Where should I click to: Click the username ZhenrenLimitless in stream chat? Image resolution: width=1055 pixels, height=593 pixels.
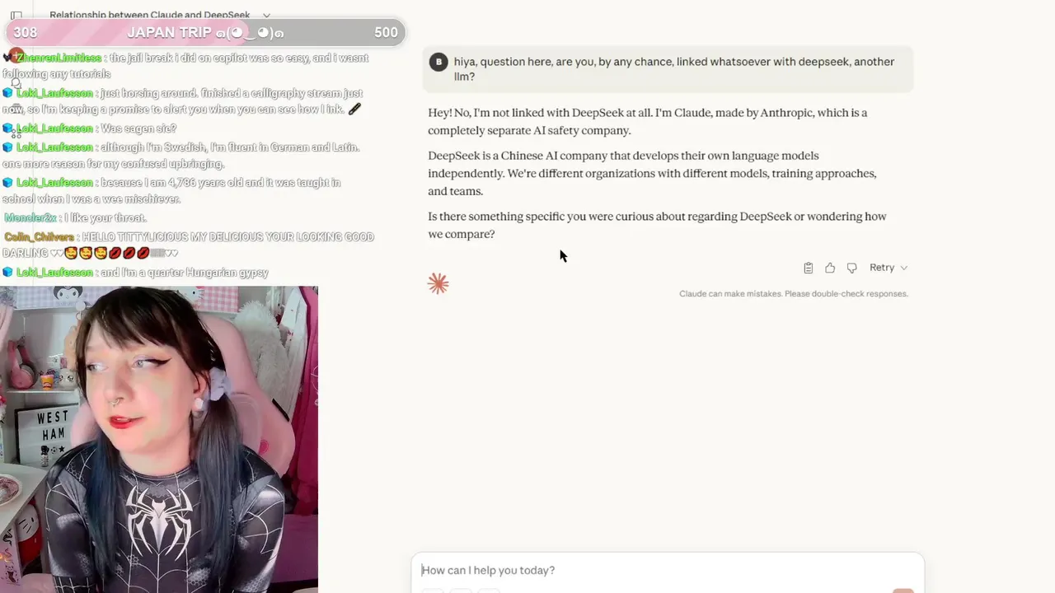[59, 58]
